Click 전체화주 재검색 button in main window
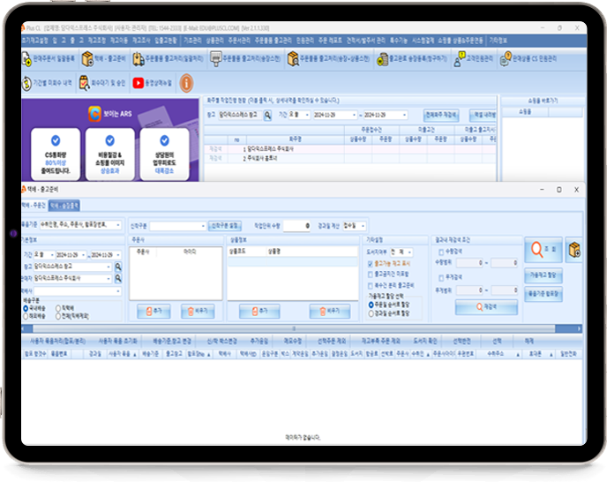 point(441,116)
